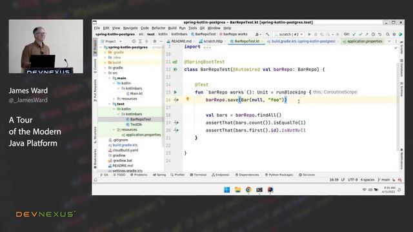Switch to application.properties editor tab
413x232 pixels.
(363, 41)
